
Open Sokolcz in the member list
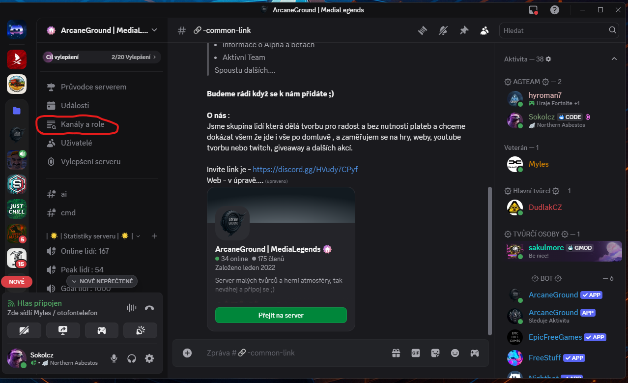(x=562, y=120)
